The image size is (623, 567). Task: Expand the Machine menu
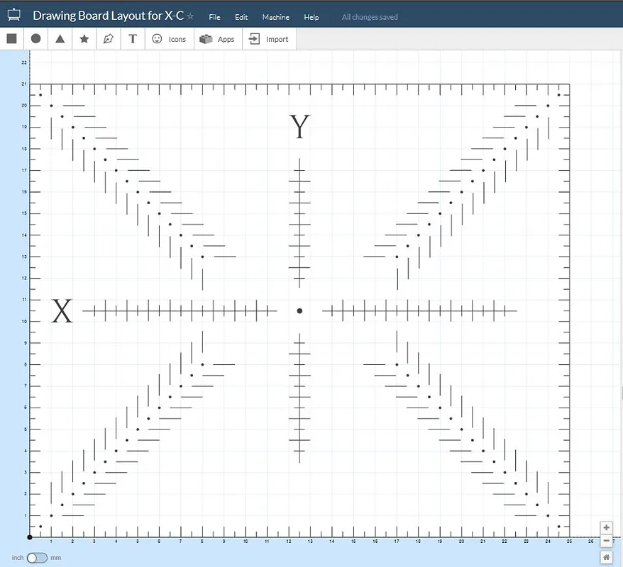pyautogui.click(x=275, y=17)
